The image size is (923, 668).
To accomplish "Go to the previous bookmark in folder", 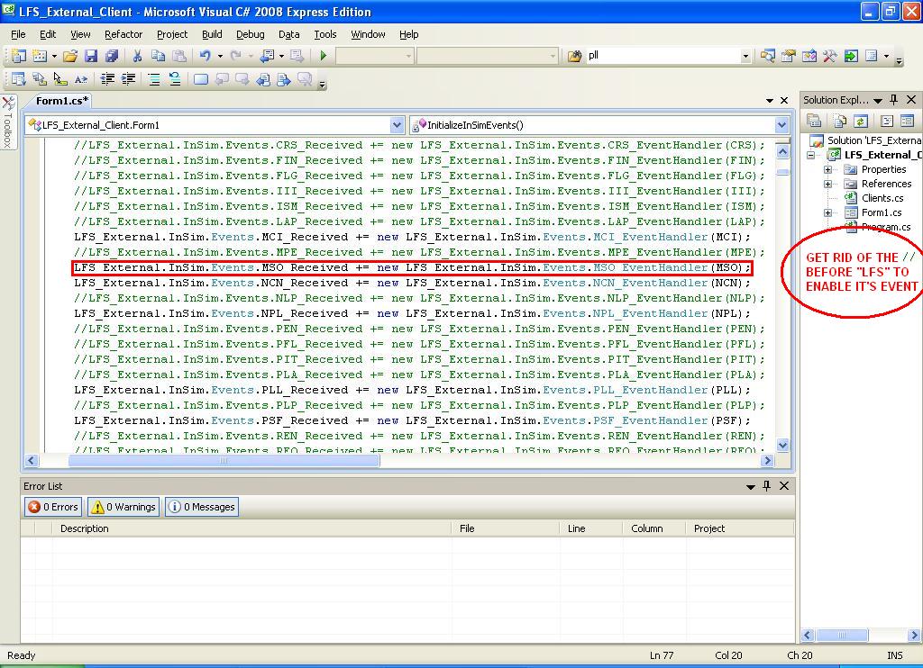I will [x=263, y=79].
